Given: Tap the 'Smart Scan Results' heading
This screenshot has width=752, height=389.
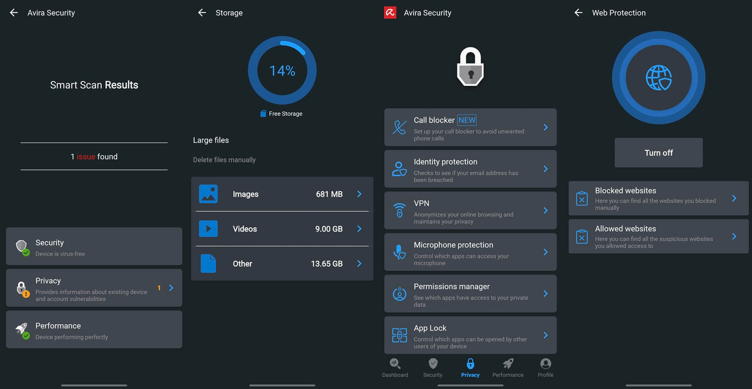Looking at the screenshot, I should click(x=94, y=85).
